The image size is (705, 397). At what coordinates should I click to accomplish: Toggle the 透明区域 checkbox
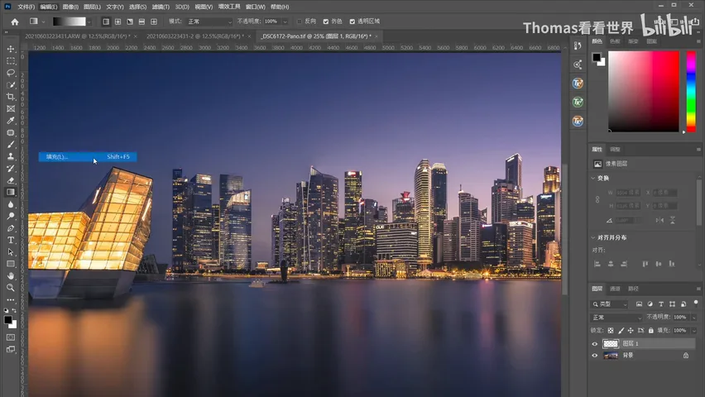(352, 22)
